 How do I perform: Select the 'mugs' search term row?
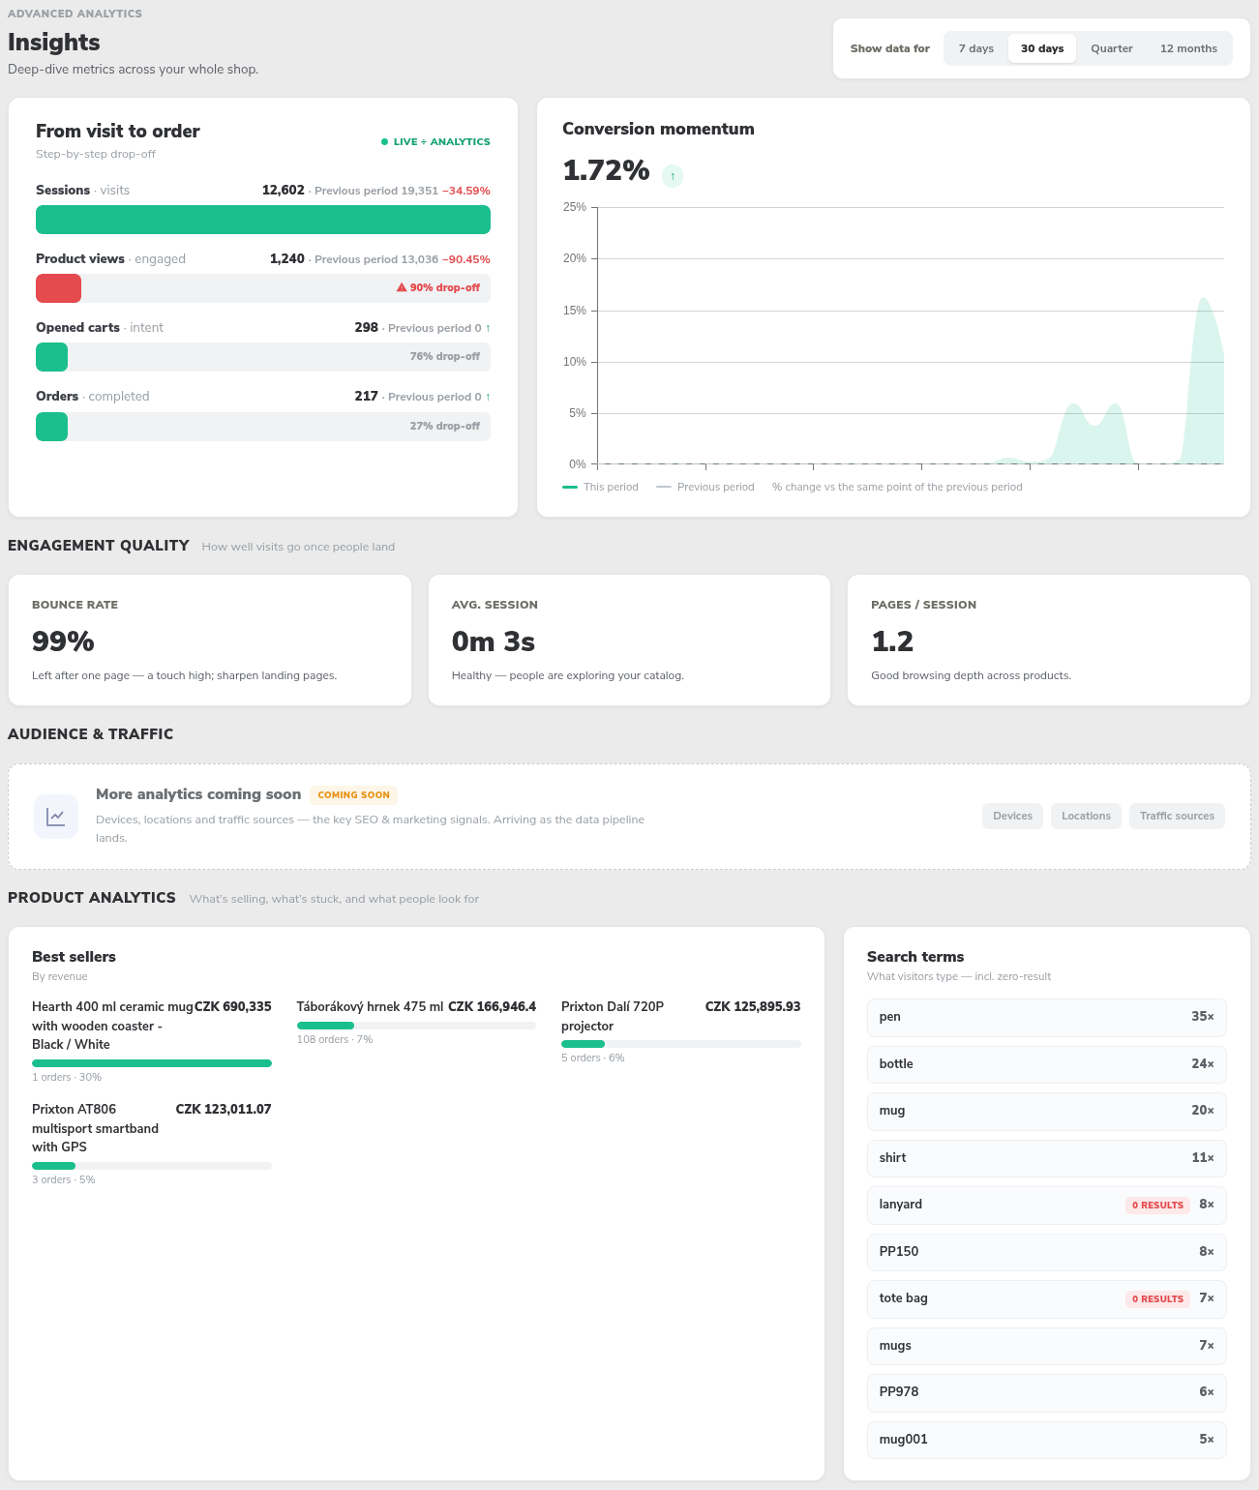1047,1346
